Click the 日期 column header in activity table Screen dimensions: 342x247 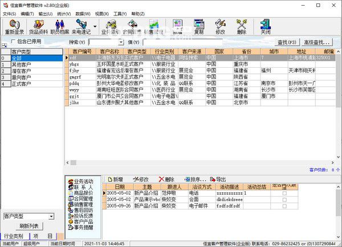click(x=120, y=187)
